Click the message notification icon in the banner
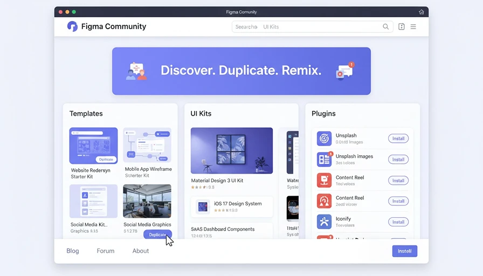Viewport: 483px width, 276px height. [x=345, y=71]
